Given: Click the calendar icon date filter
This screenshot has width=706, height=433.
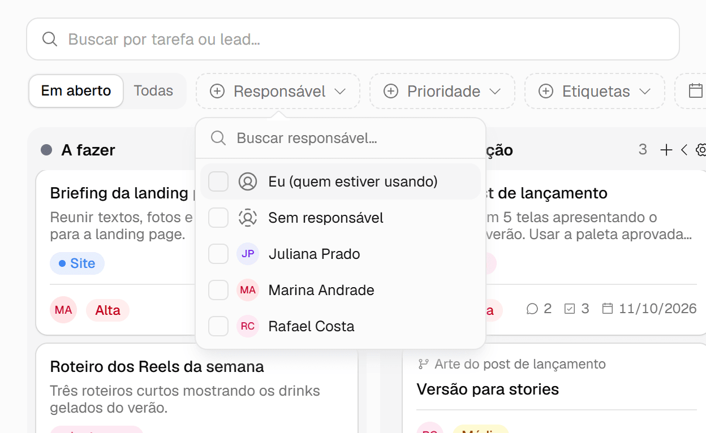Looking at the screenshot, I should pyautogui.click(x=695, y=91).
